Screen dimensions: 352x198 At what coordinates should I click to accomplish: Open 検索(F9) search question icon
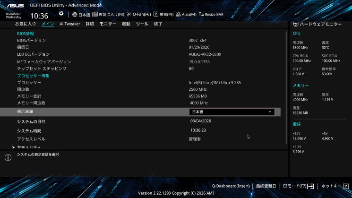[x=156, y=14]
